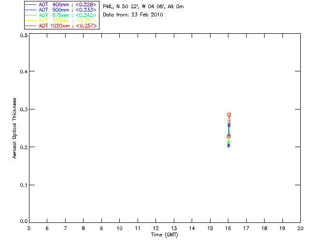The height and width of the screenshot is (247, 309).
Task: Click the 'Time (GMT)' axis title
Action: coord(164,235)
